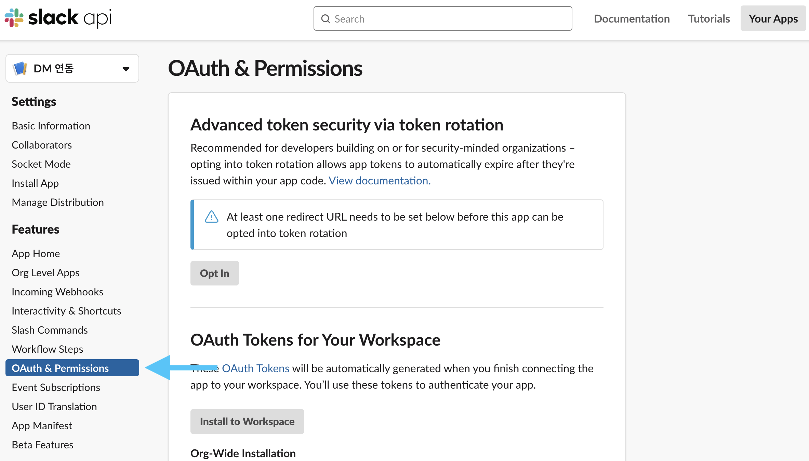This screenshot has width=809, height=461.
Task: Open the App Manifest page
Action: pyautogui.click(x=42, y=425)
